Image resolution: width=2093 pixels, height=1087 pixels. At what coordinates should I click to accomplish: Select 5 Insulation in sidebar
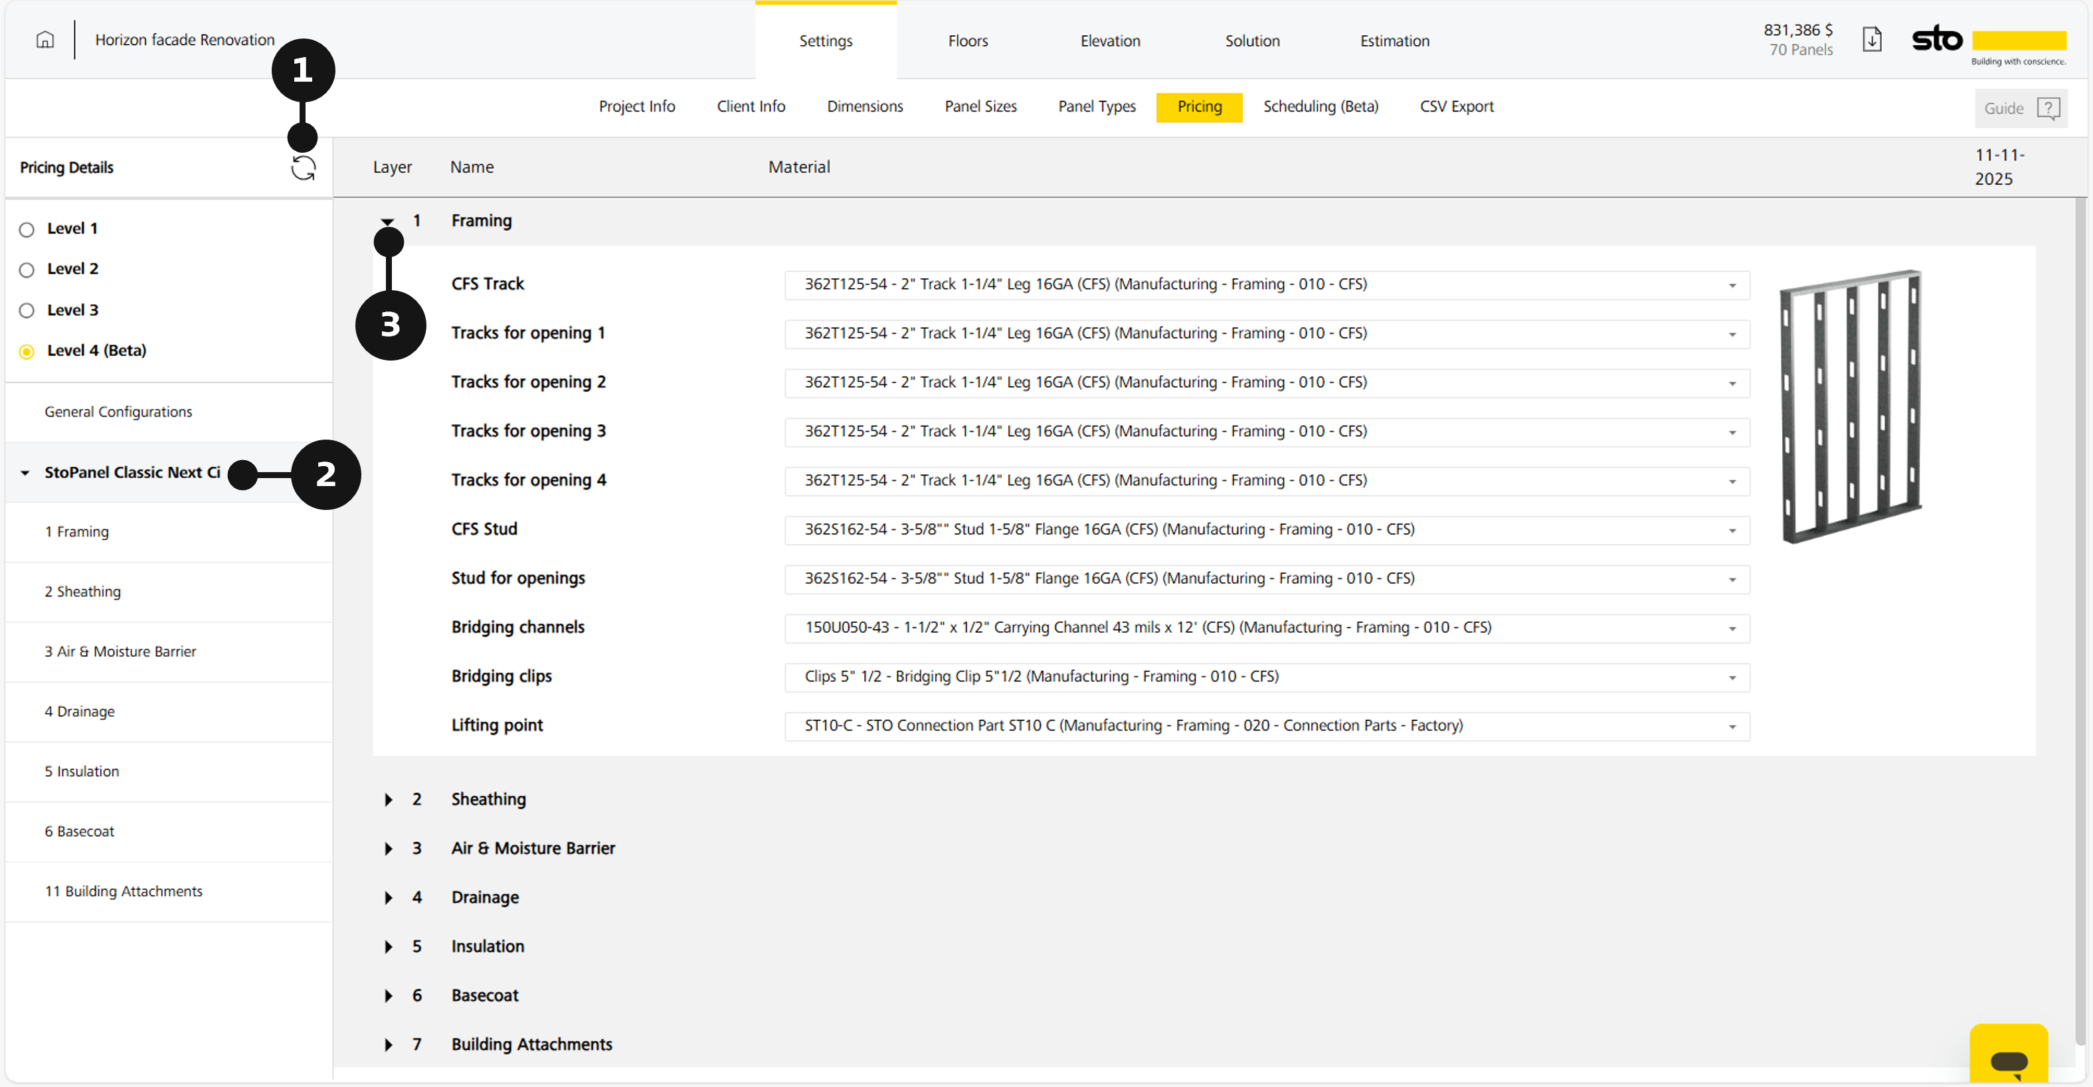pyautogui.click(x=168, y=772)
